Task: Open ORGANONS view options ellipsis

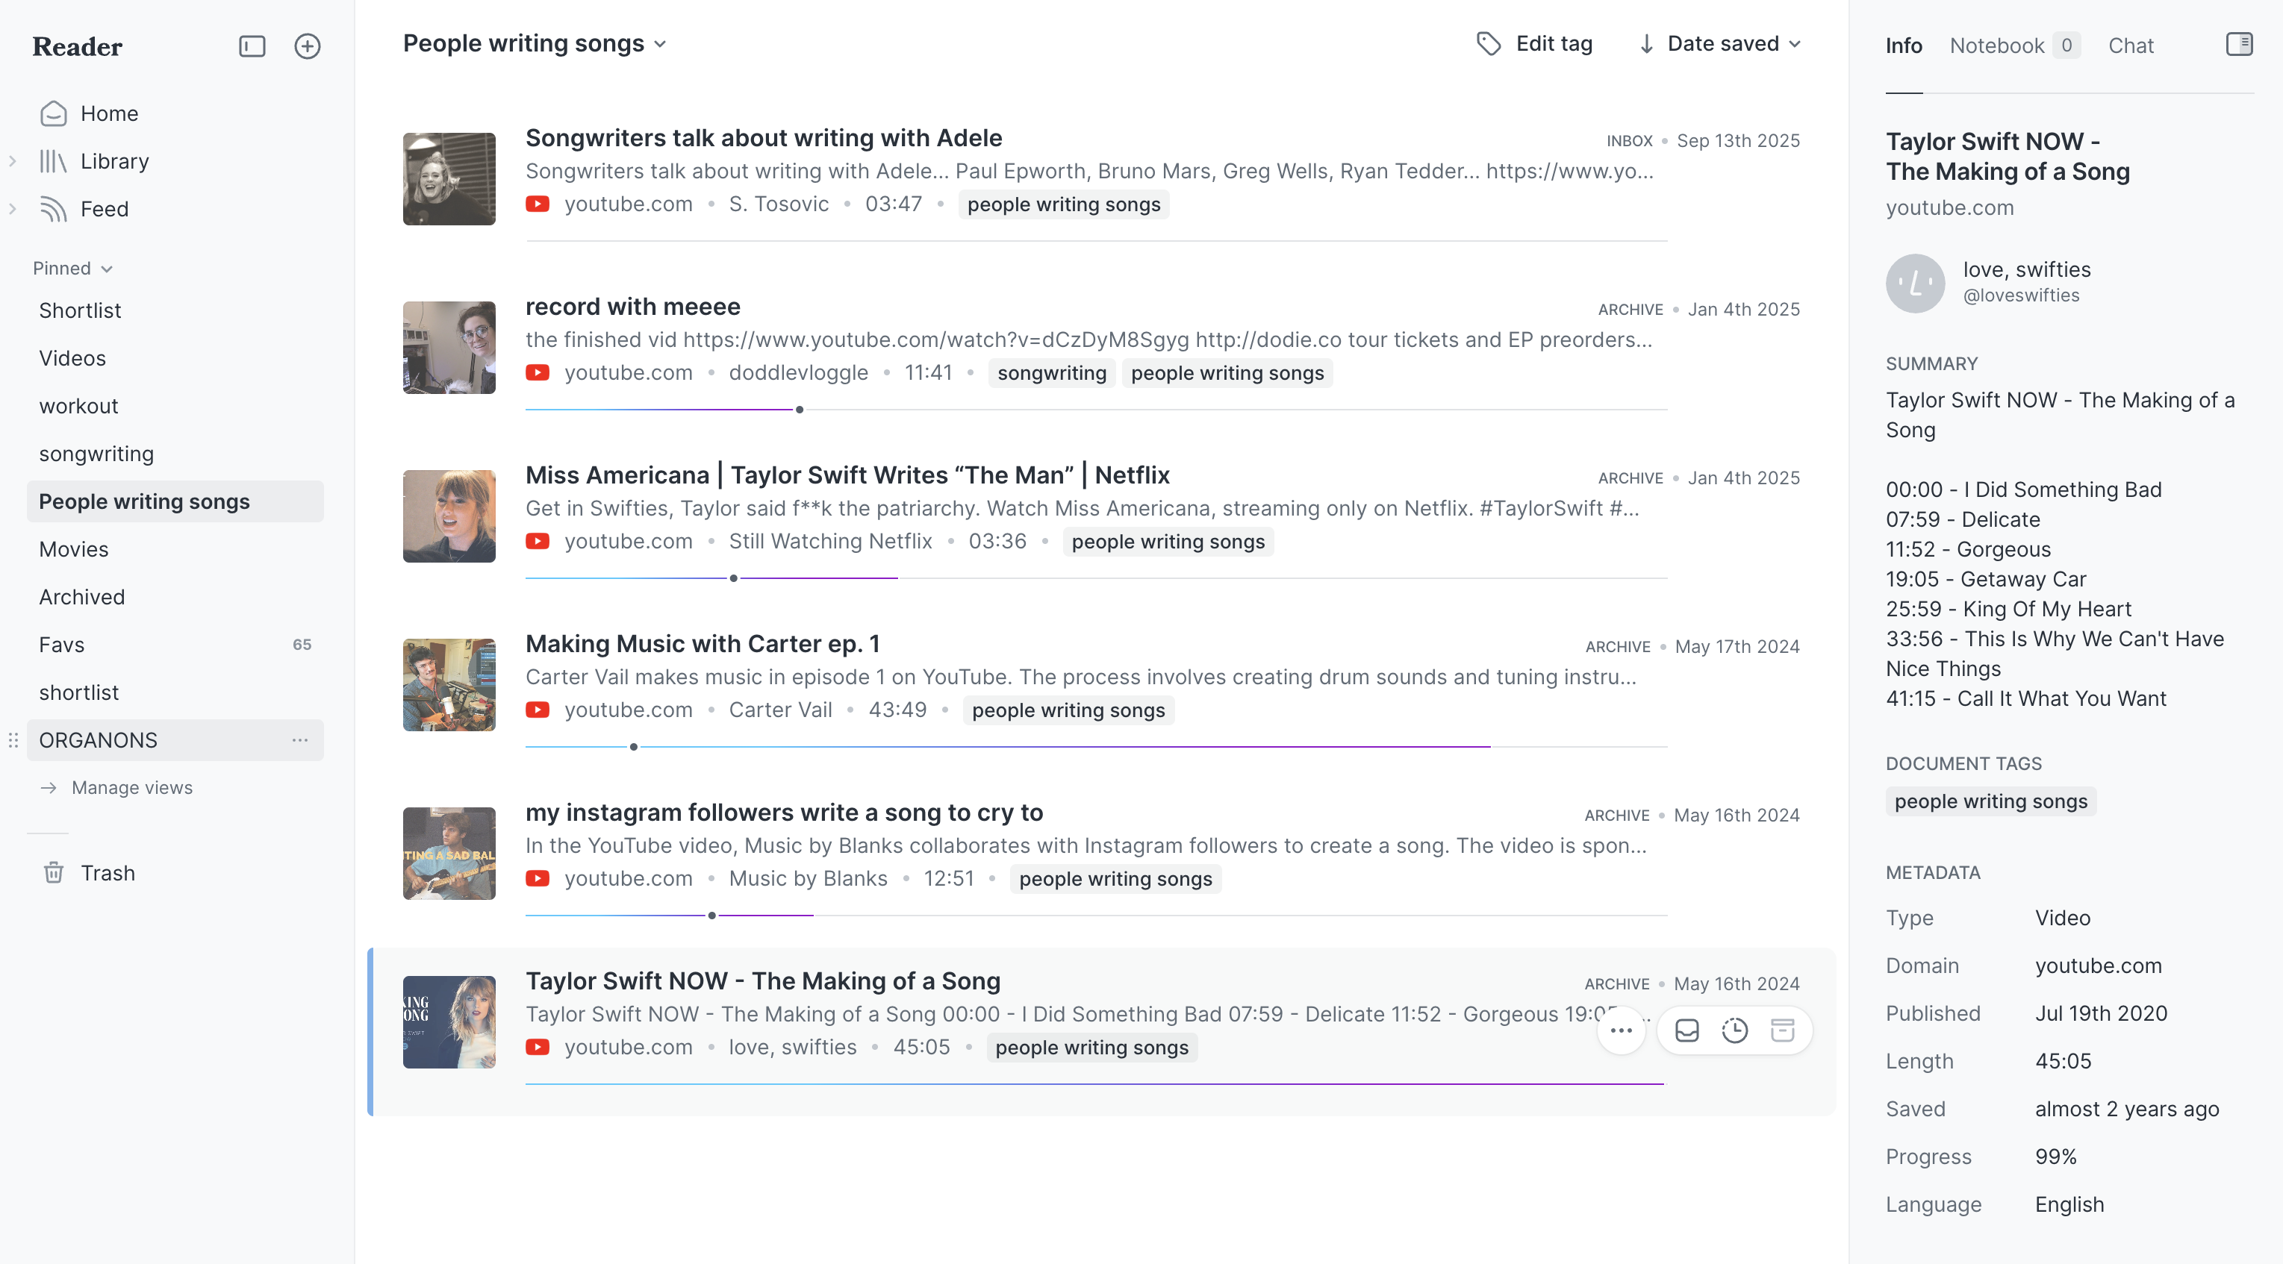Action: point(299,739)
